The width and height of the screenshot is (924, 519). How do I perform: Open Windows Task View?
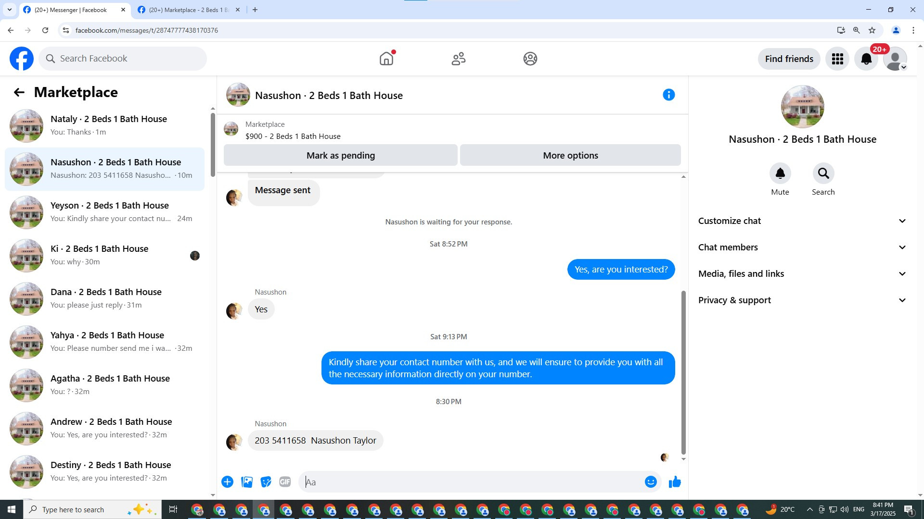(173, 509)
